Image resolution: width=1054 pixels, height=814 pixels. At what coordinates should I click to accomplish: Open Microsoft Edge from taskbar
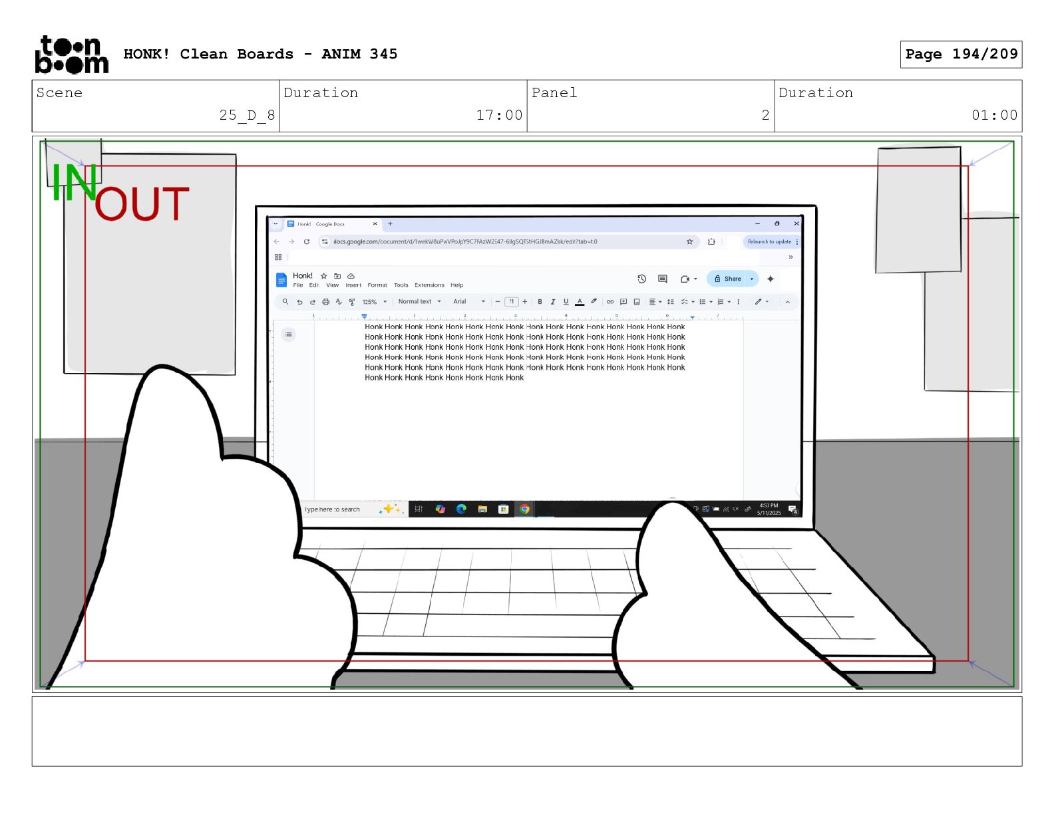pyautogui.click(x=461, y=509)
